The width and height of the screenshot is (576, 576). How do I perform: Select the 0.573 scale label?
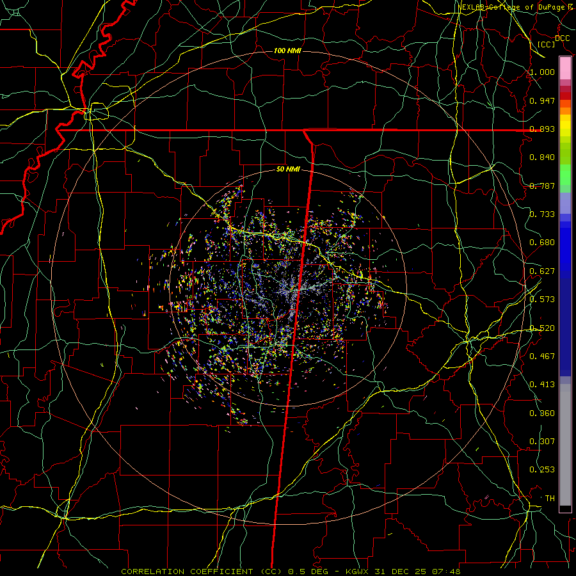click(x=542, y=300)
